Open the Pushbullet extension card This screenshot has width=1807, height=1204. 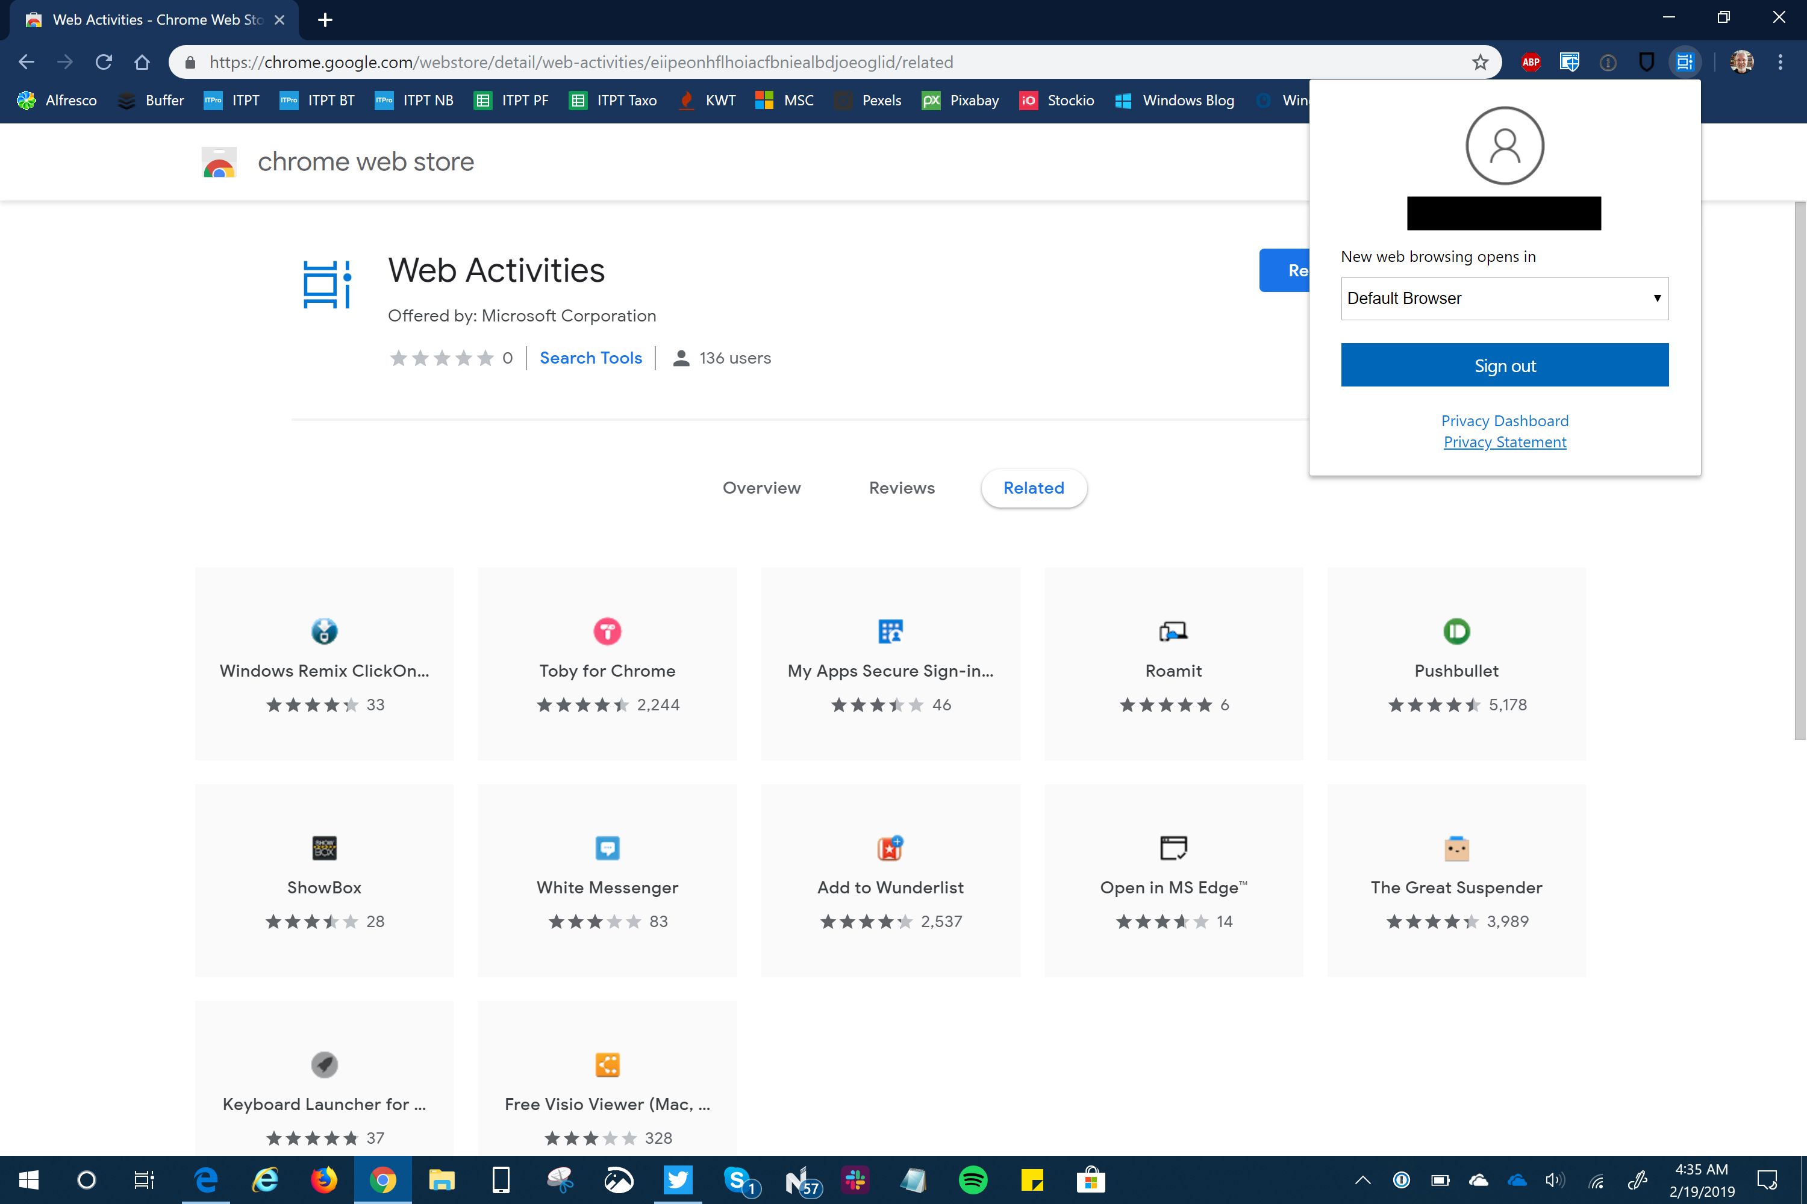coord(1456,664)
